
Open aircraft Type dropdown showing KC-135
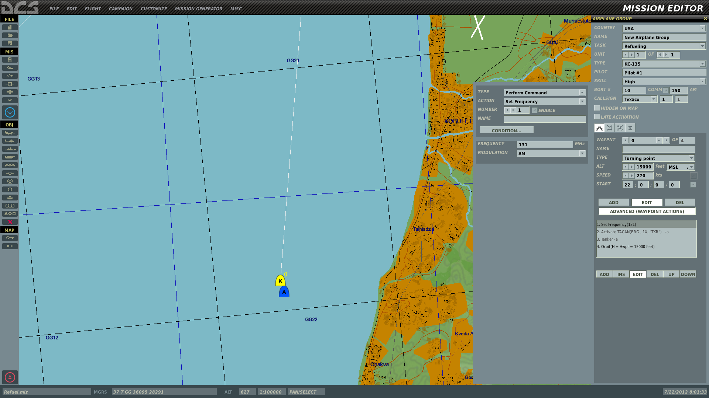(664, 64)
